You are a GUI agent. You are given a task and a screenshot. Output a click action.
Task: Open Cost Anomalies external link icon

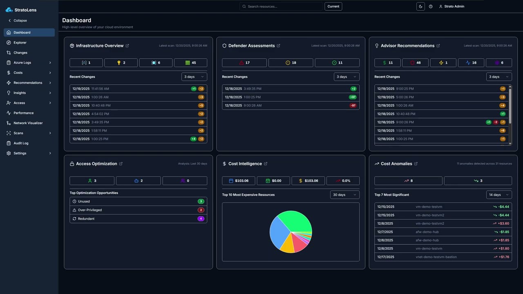tap(416, 164)
